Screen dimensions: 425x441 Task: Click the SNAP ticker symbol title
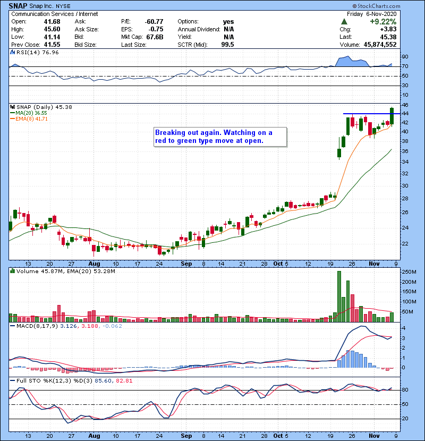(18, 6)
